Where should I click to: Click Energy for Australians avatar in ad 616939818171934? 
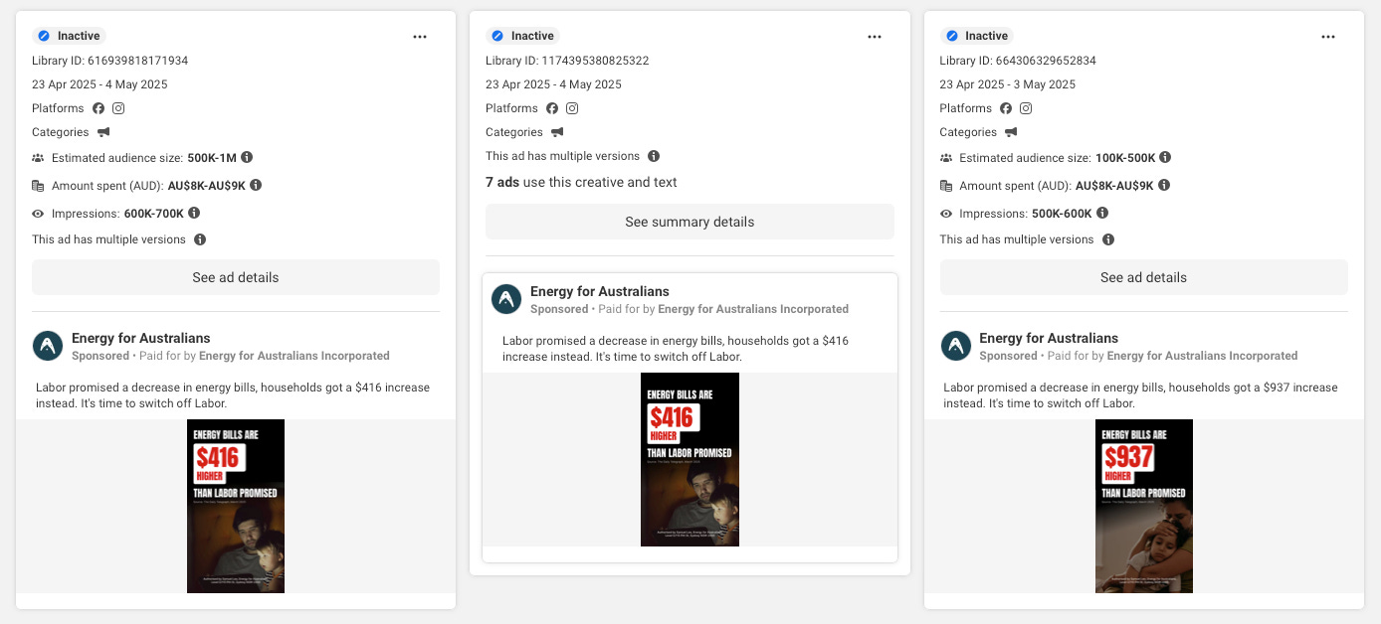coord(48,346)
